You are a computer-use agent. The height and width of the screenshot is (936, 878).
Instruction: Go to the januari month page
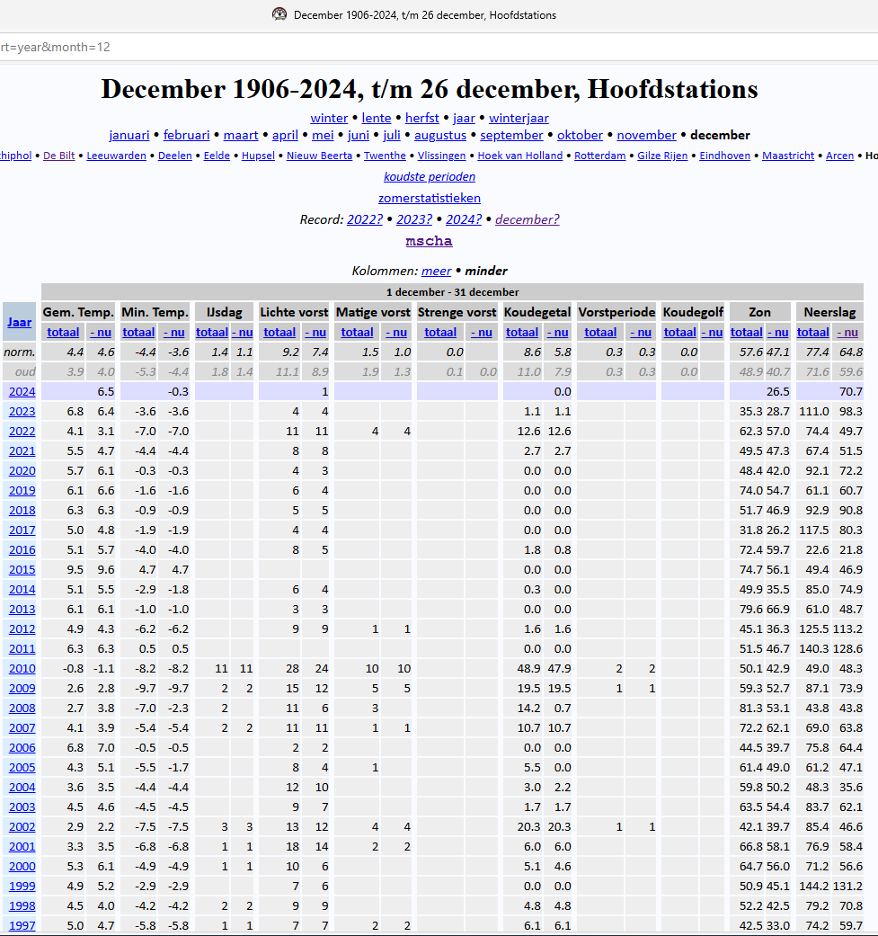click(x=129, y=135)
